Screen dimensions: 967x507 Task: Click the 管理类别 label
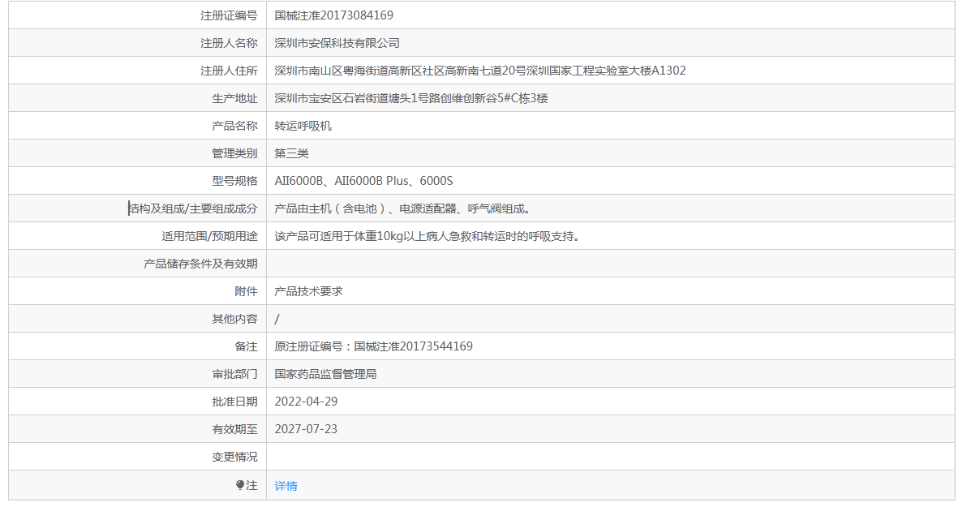click(234, 153)
